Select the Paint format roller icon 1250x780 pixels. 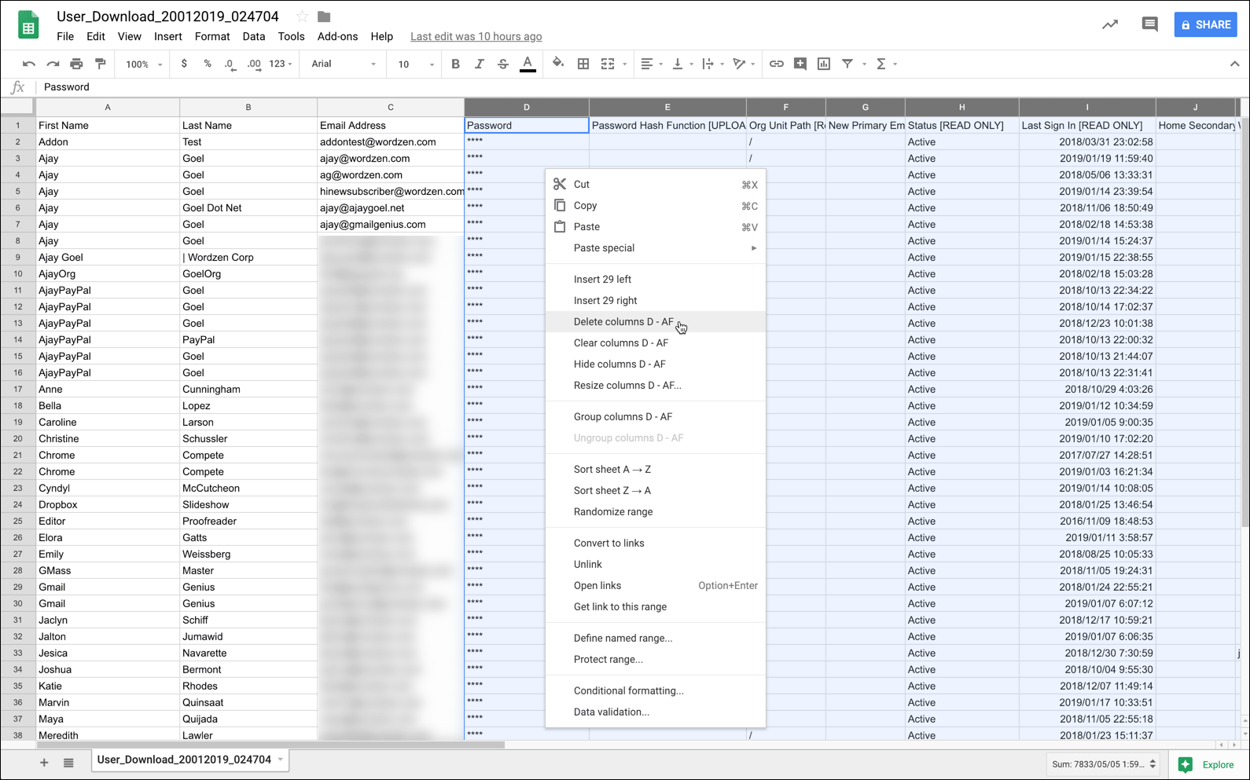tap(101, 64)
